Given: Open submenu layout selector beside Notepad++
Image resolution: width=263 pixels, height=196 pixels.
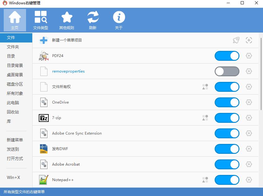Looking at the screenshot, I should coord(205,180).
